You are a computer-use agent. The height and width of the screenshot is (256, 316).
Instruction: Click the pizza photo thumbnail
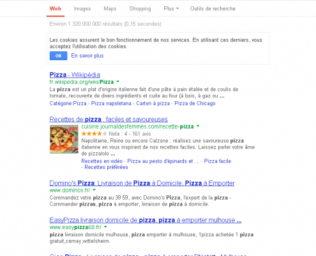tap(64, 139)
